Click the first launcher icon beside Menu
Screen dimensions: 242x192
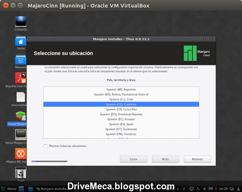[x=21, y=189]
